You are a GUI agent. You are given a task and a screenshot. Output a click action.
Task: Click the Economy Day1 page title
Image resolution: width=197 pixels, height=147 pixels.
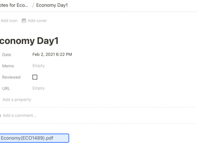click(x=29, y=41)
